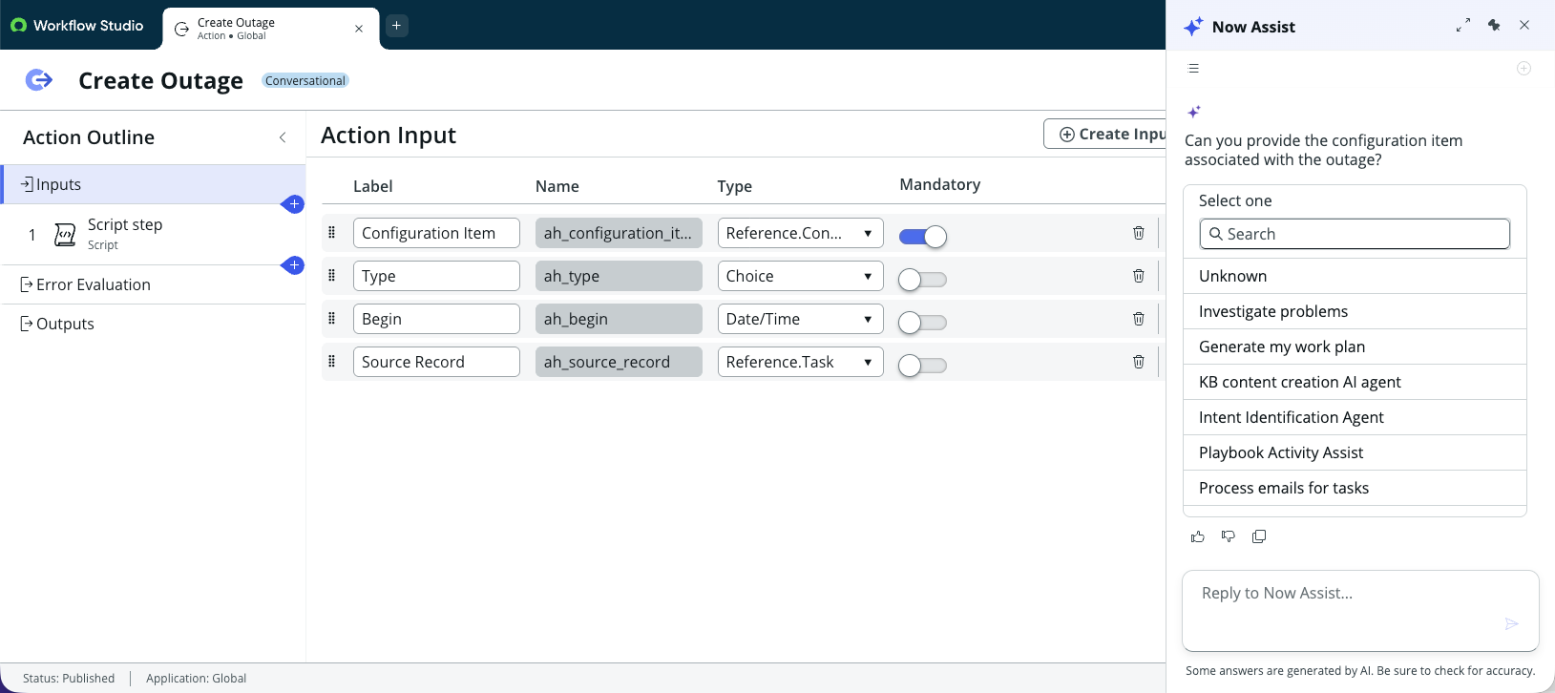Click the Create Input button
The width and height of the screenshot is (1555, 693).
coord(1105,134)
